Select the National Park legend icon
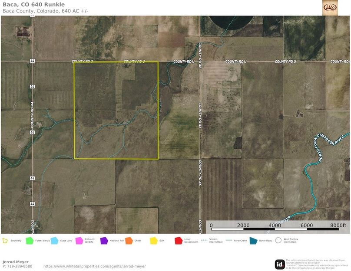Screen dimensions: 351x271 coord(103,241)
